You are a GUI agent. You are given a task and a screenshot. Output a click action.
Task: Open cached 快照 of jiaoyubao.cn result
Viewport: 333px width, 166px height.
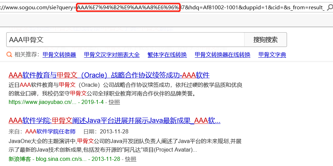tap(114, 102)
